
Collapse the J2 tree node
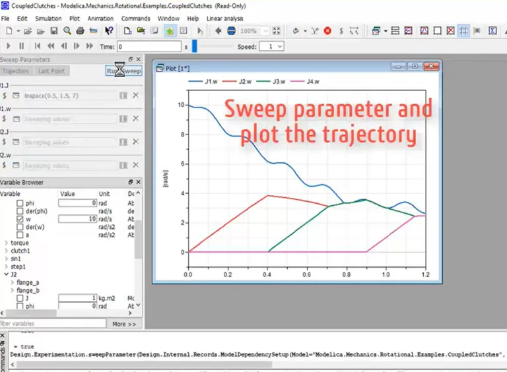(x=6, y=274)
